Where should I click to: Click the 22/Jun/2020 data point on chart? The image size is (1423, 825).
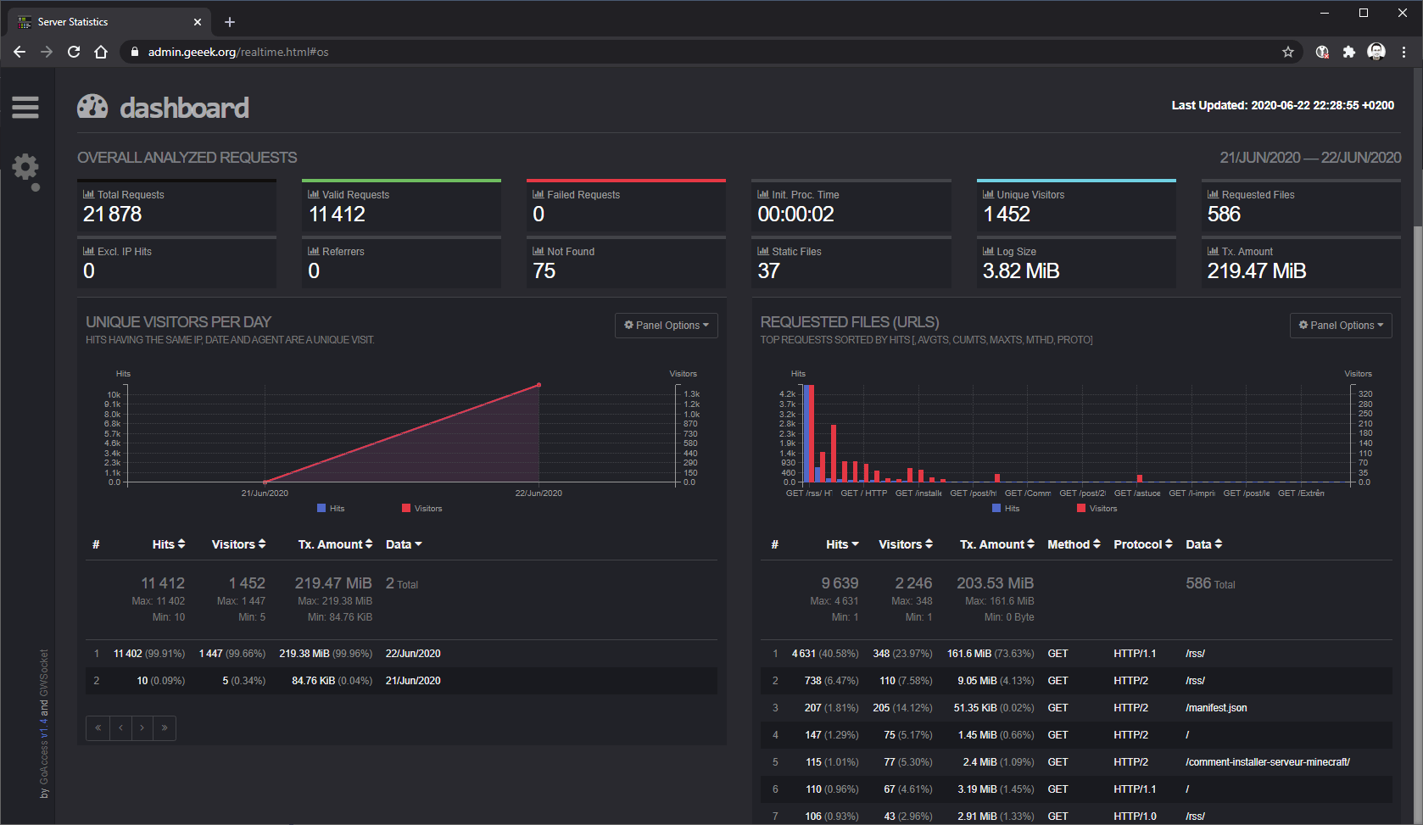539,385
